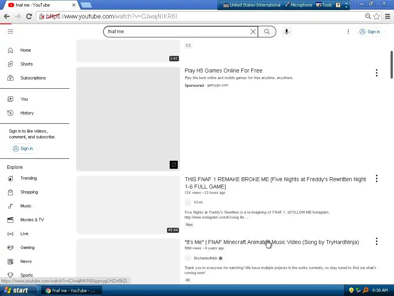Click the EnchantedMob channel avatar

(x=188, y=258)
